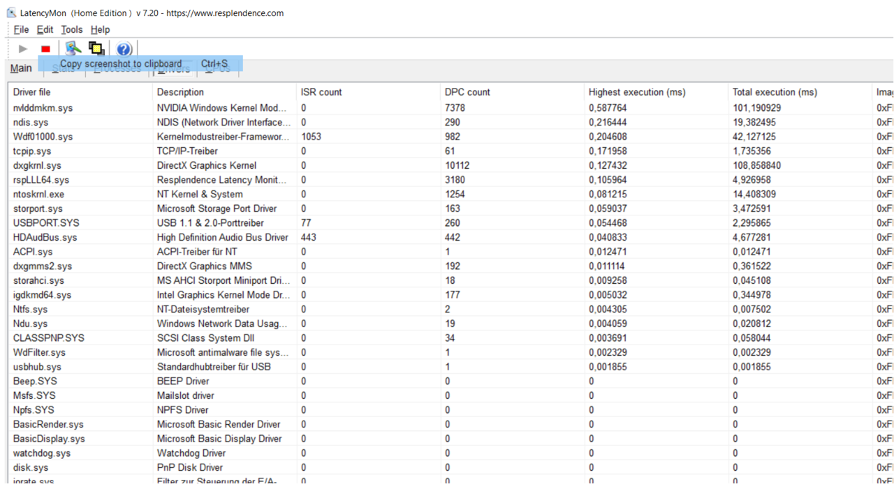Select the ndis.sys driver row
Screen dimensions: 894x484
[x=450, y=122]
